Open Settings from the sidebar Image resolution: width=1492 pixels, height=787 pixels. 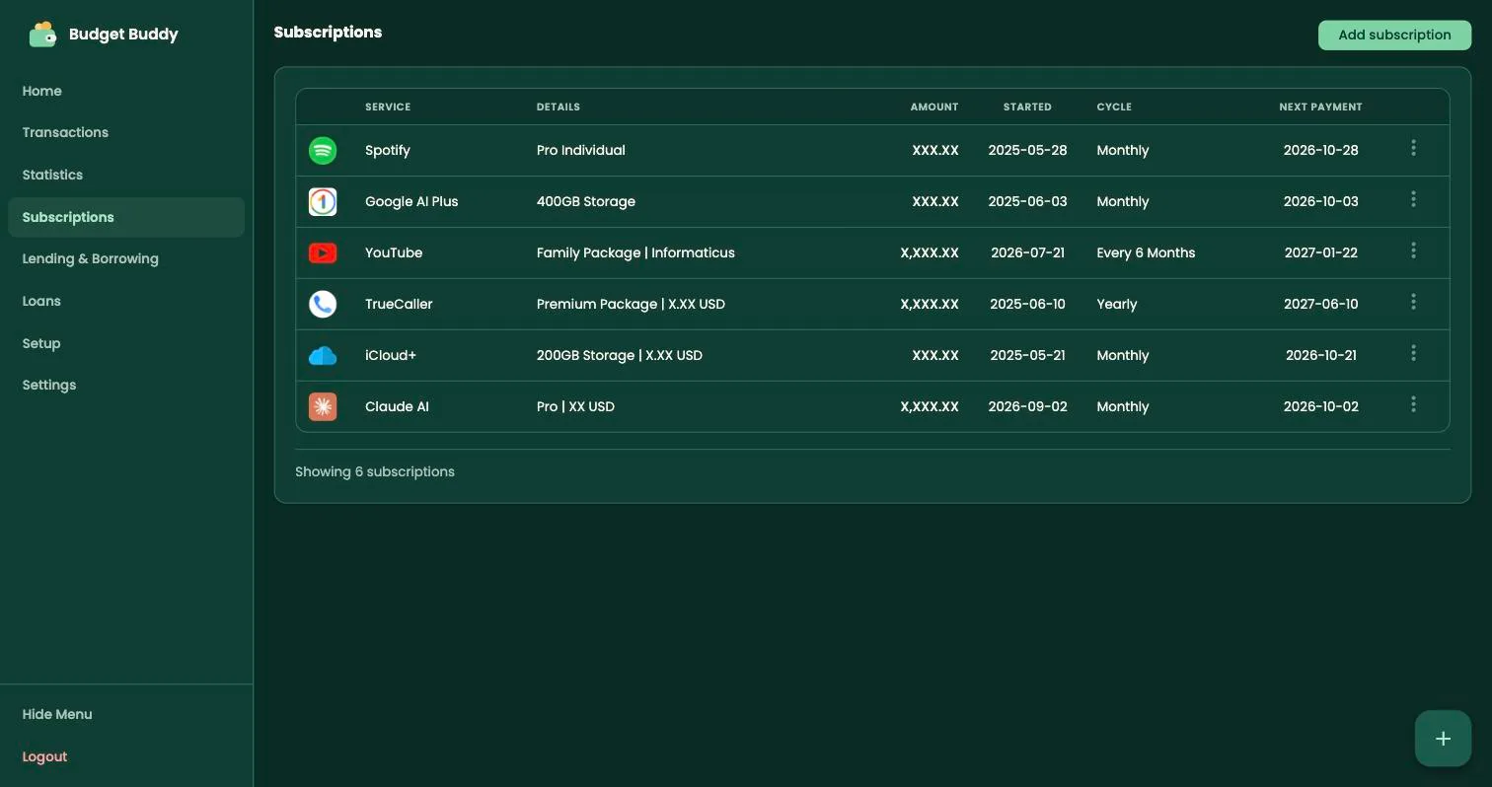point(126,385)
